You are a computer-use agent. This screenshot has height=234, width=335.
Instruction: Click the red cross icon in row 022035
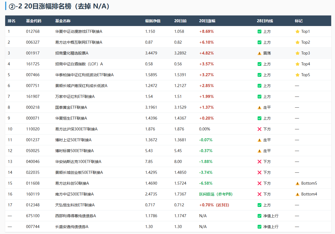259,172
